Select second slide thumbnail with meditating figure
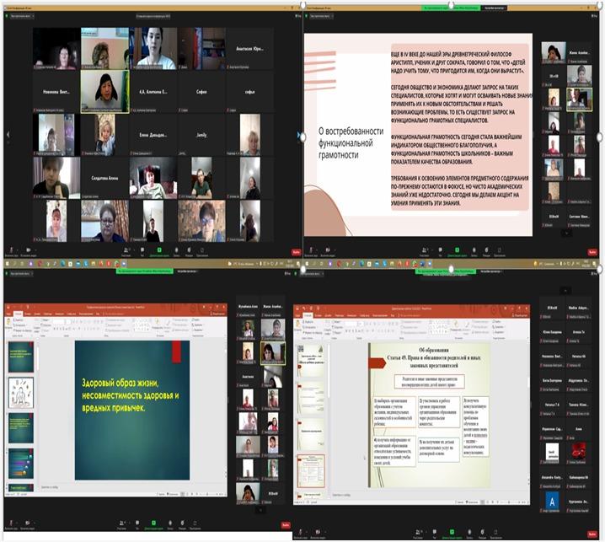 [x=21, y=392]
